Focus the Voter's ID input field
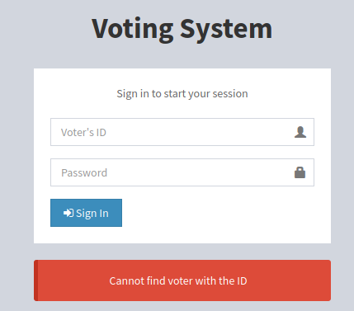The height and width of the screenshot is (311, 354). pyautogui.click(x=182, y=132)
